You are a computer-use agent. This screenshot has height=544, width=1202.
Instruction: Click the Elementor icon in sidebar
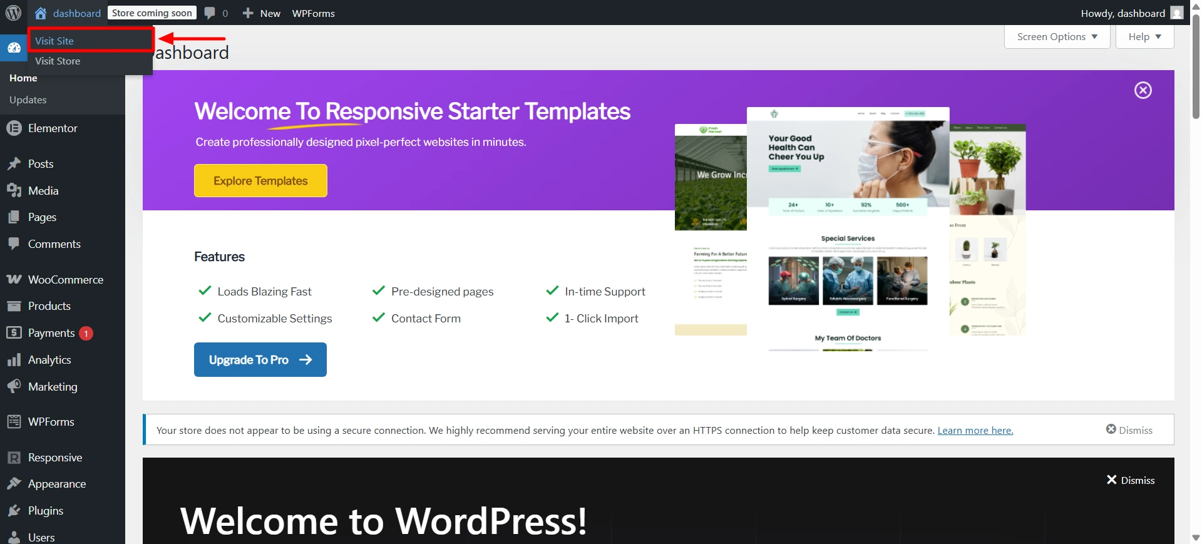point(14,128)
